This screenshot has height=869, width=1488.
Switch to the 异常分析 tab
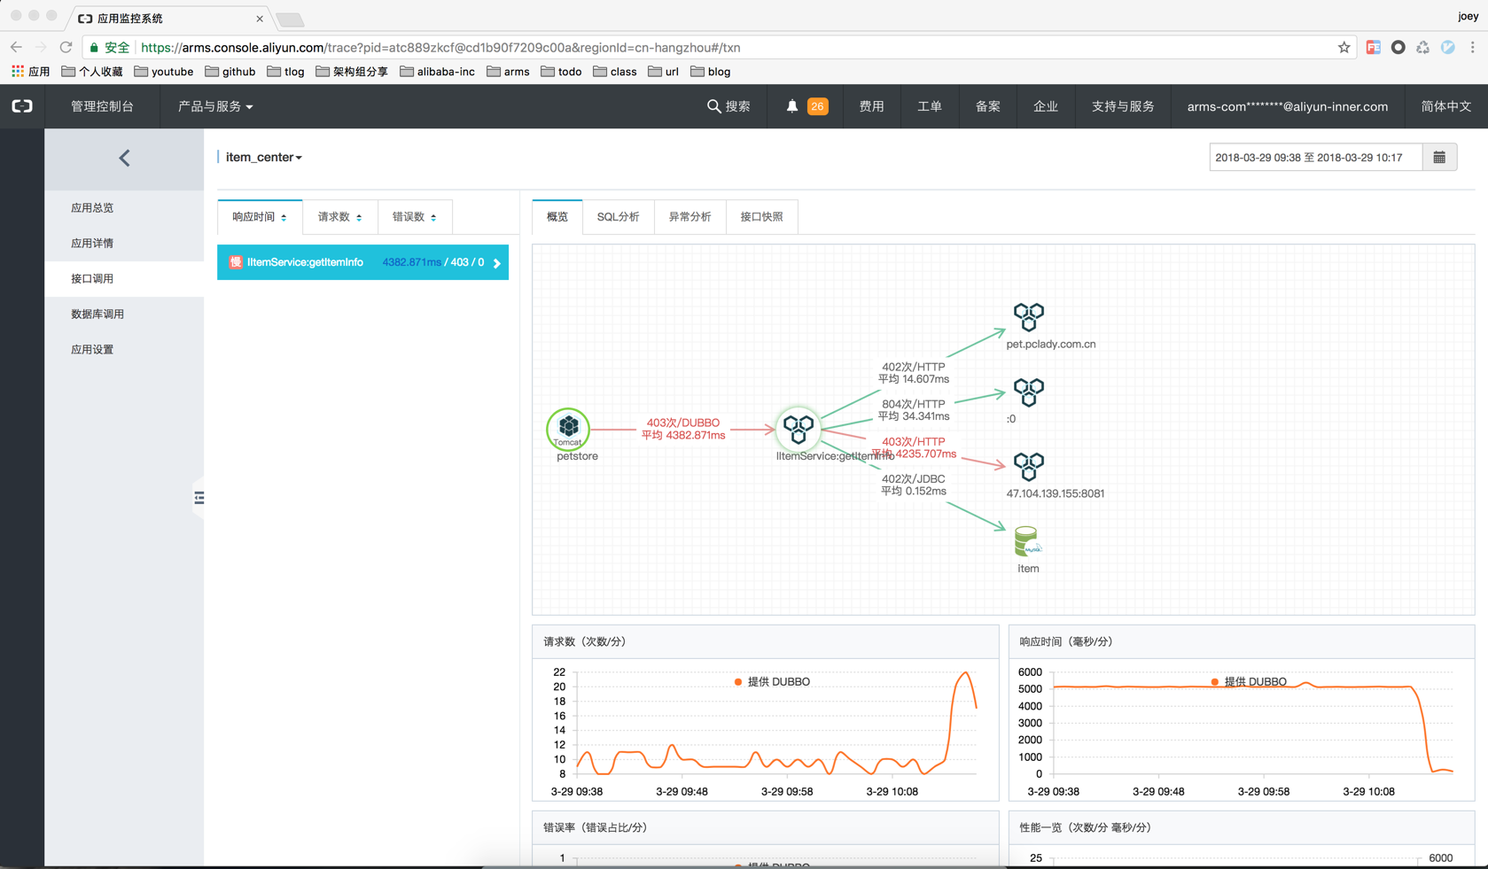click(x=689, y=217)
